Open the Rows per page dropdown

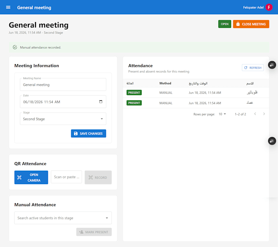[x=222, y=114]
